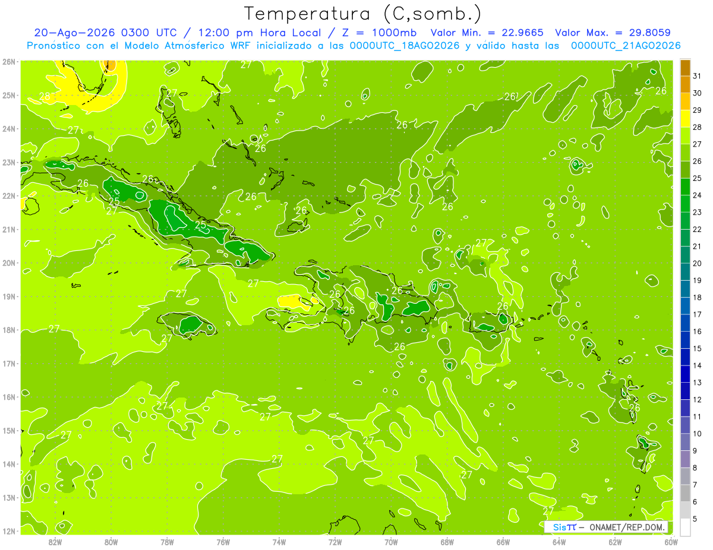Viewport: 713px width, 550px height.
Task: Click the '13N' latitude axis label
Action: click(x=8, y=497)
